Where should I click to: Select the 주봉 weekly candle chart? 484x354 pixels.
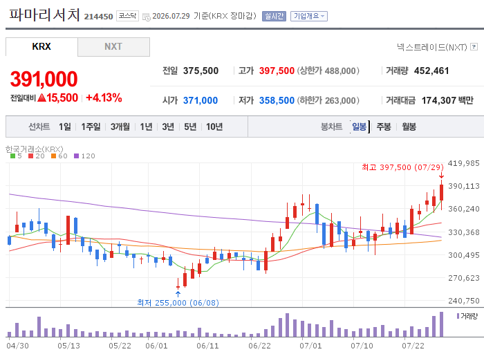384,127
